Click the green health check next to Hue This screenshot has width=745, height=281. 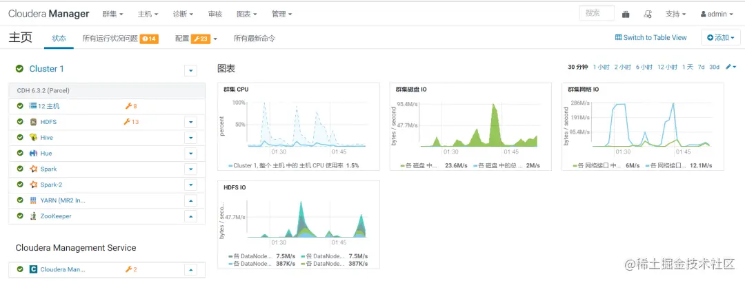click(x=20, y=154)
